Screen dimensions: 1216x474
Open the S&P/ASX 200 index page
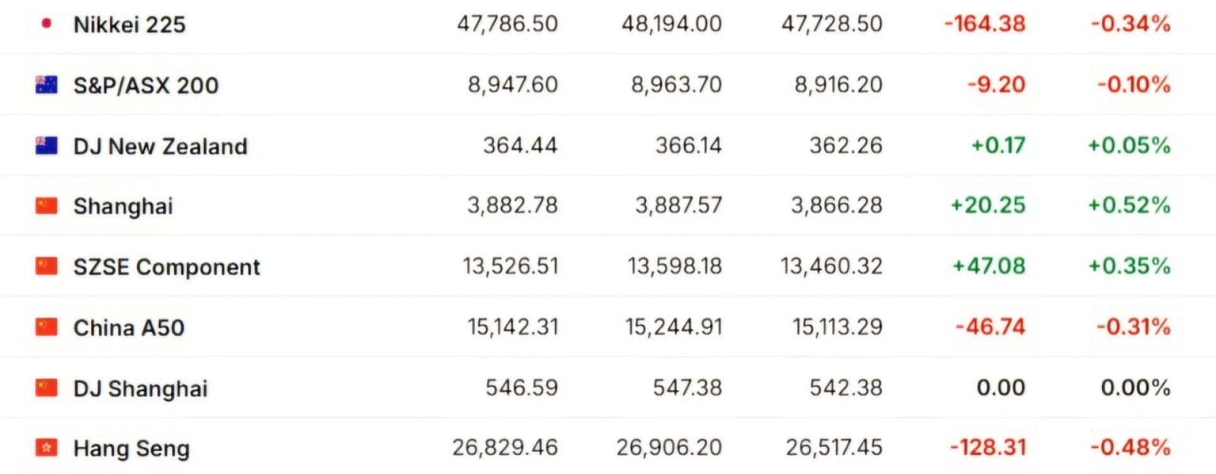point(146,86)
